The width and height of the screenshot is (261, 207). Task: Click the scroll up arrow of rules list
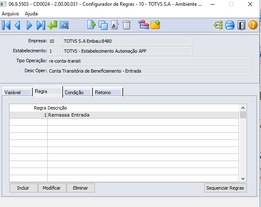click(x=243, y=108)
